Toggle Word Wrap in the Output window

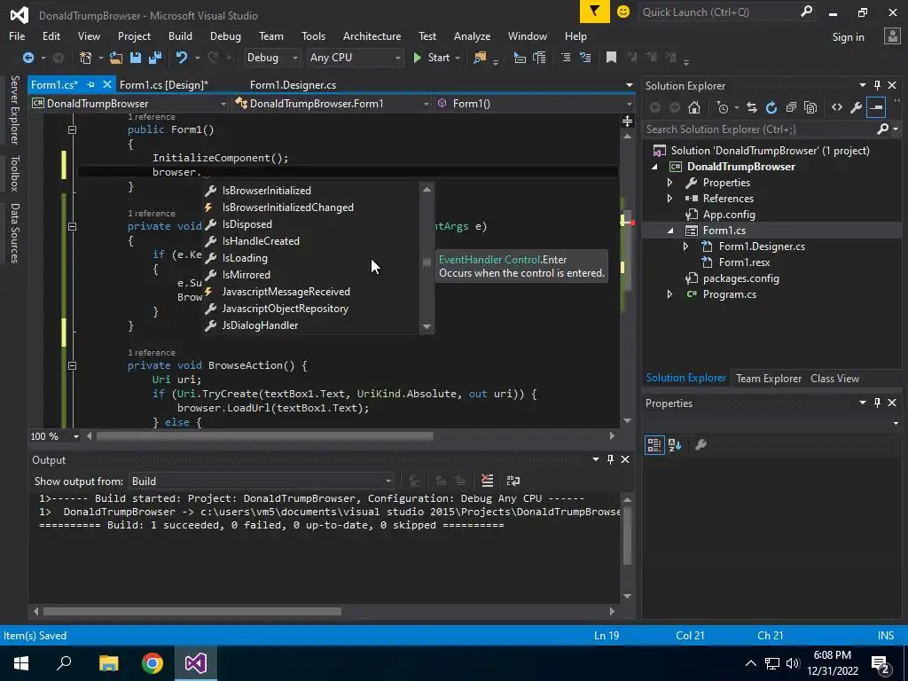(x=513, y=481)
